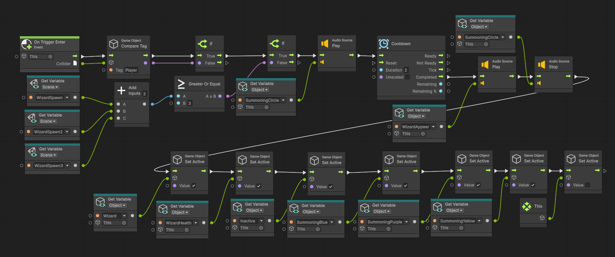Click the Greater Or Equal icon

181,84
